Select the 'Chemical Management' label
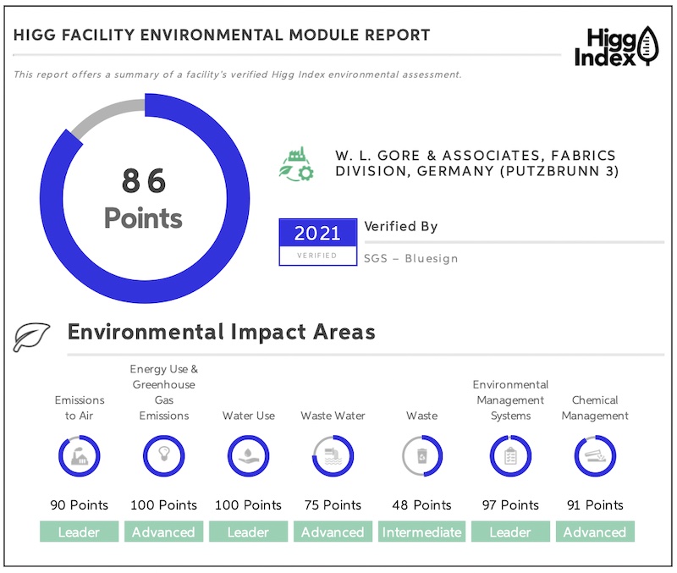Viewport: 677px width, 573px height. click(x=595, y=408)
